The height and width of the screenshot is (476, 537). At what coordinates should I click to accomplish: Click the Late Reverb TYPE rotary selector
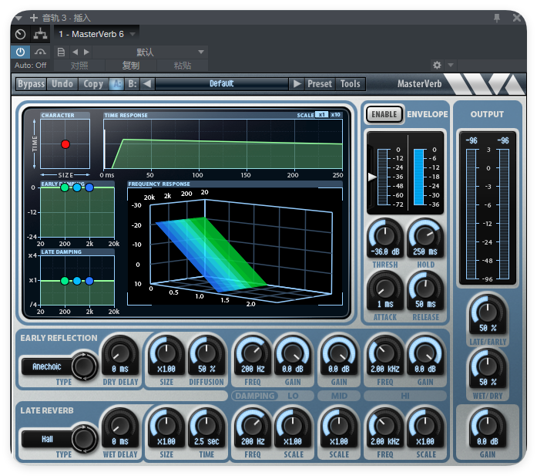(84, 439)
